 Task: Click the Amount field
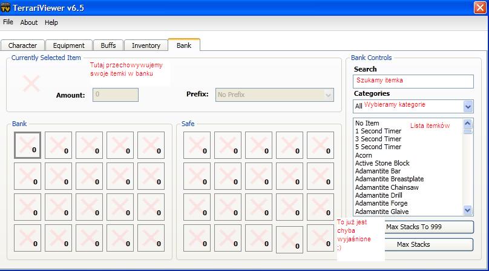pyautogui.click(x=116, y=95)
